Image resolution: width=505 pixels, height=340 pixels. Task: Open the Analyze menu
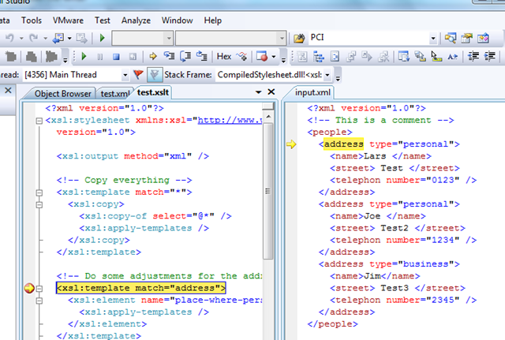coord(136,21)
